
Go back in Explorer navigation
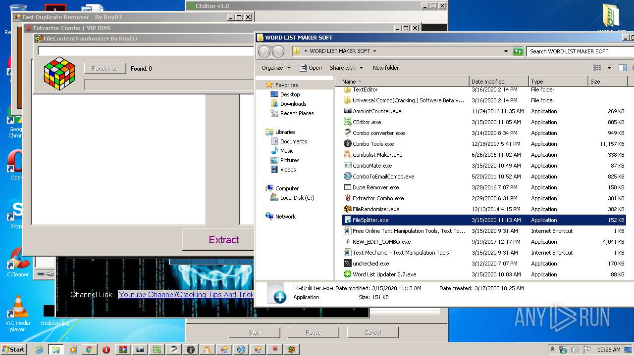tap(264, 51)
